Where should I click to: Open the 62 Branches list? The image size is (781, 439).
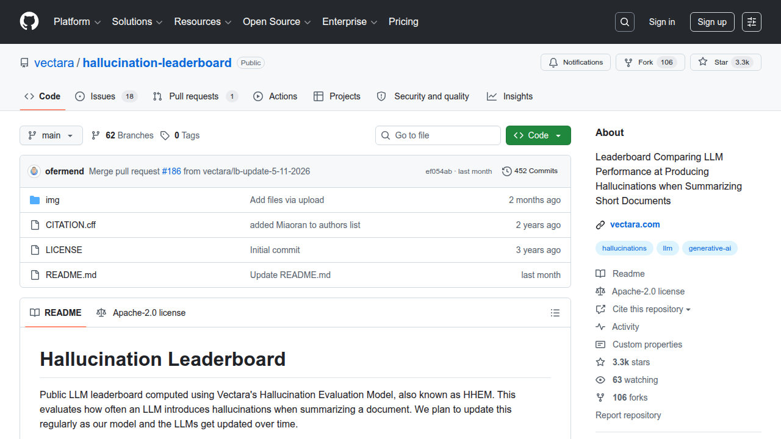[122, 135]
